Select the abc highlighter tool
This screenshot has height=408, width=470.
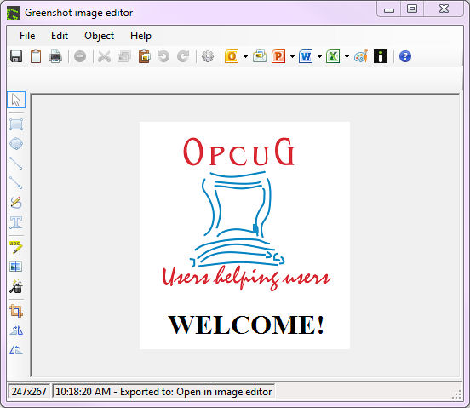point(16,247)
